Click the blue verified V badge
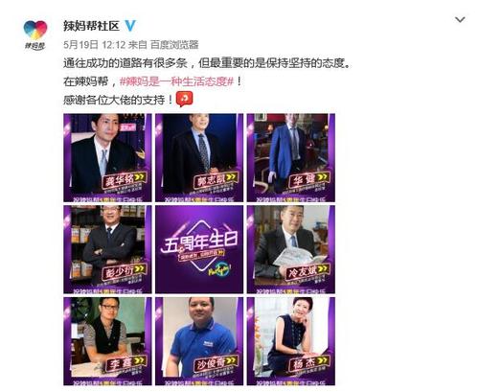Screen dimensions: 479x392 click(130, 26)
